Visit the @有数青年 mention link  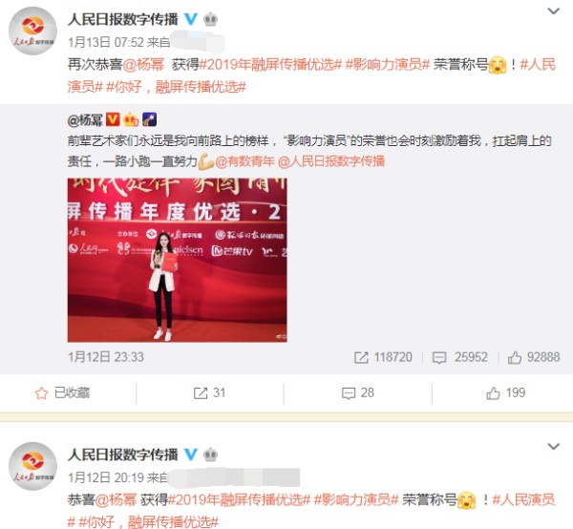tap(244, 161)
